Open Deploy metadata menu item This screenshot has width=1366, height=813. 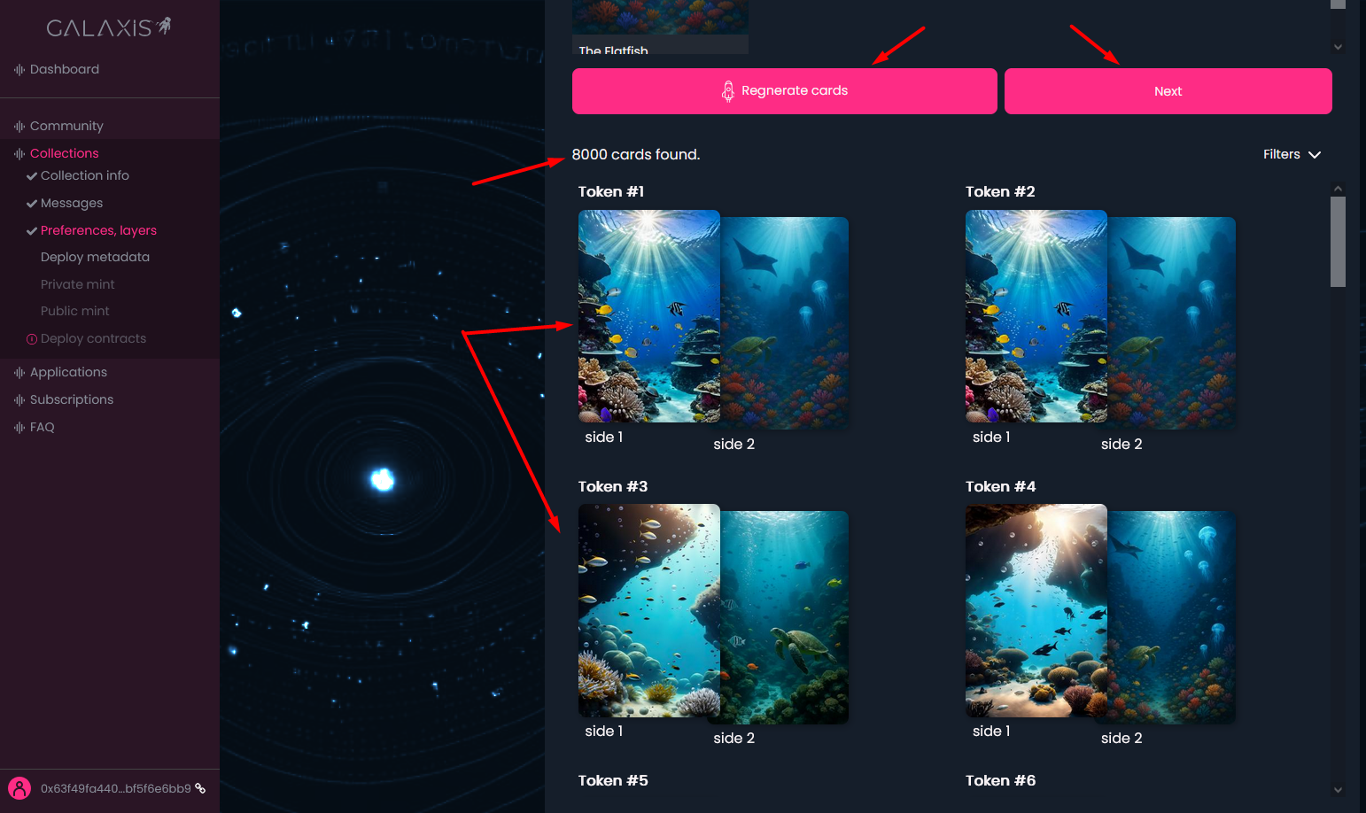(95, 257)
